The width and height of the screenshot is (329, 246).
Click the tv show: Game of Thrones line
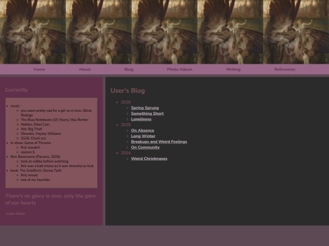(30, 143)
